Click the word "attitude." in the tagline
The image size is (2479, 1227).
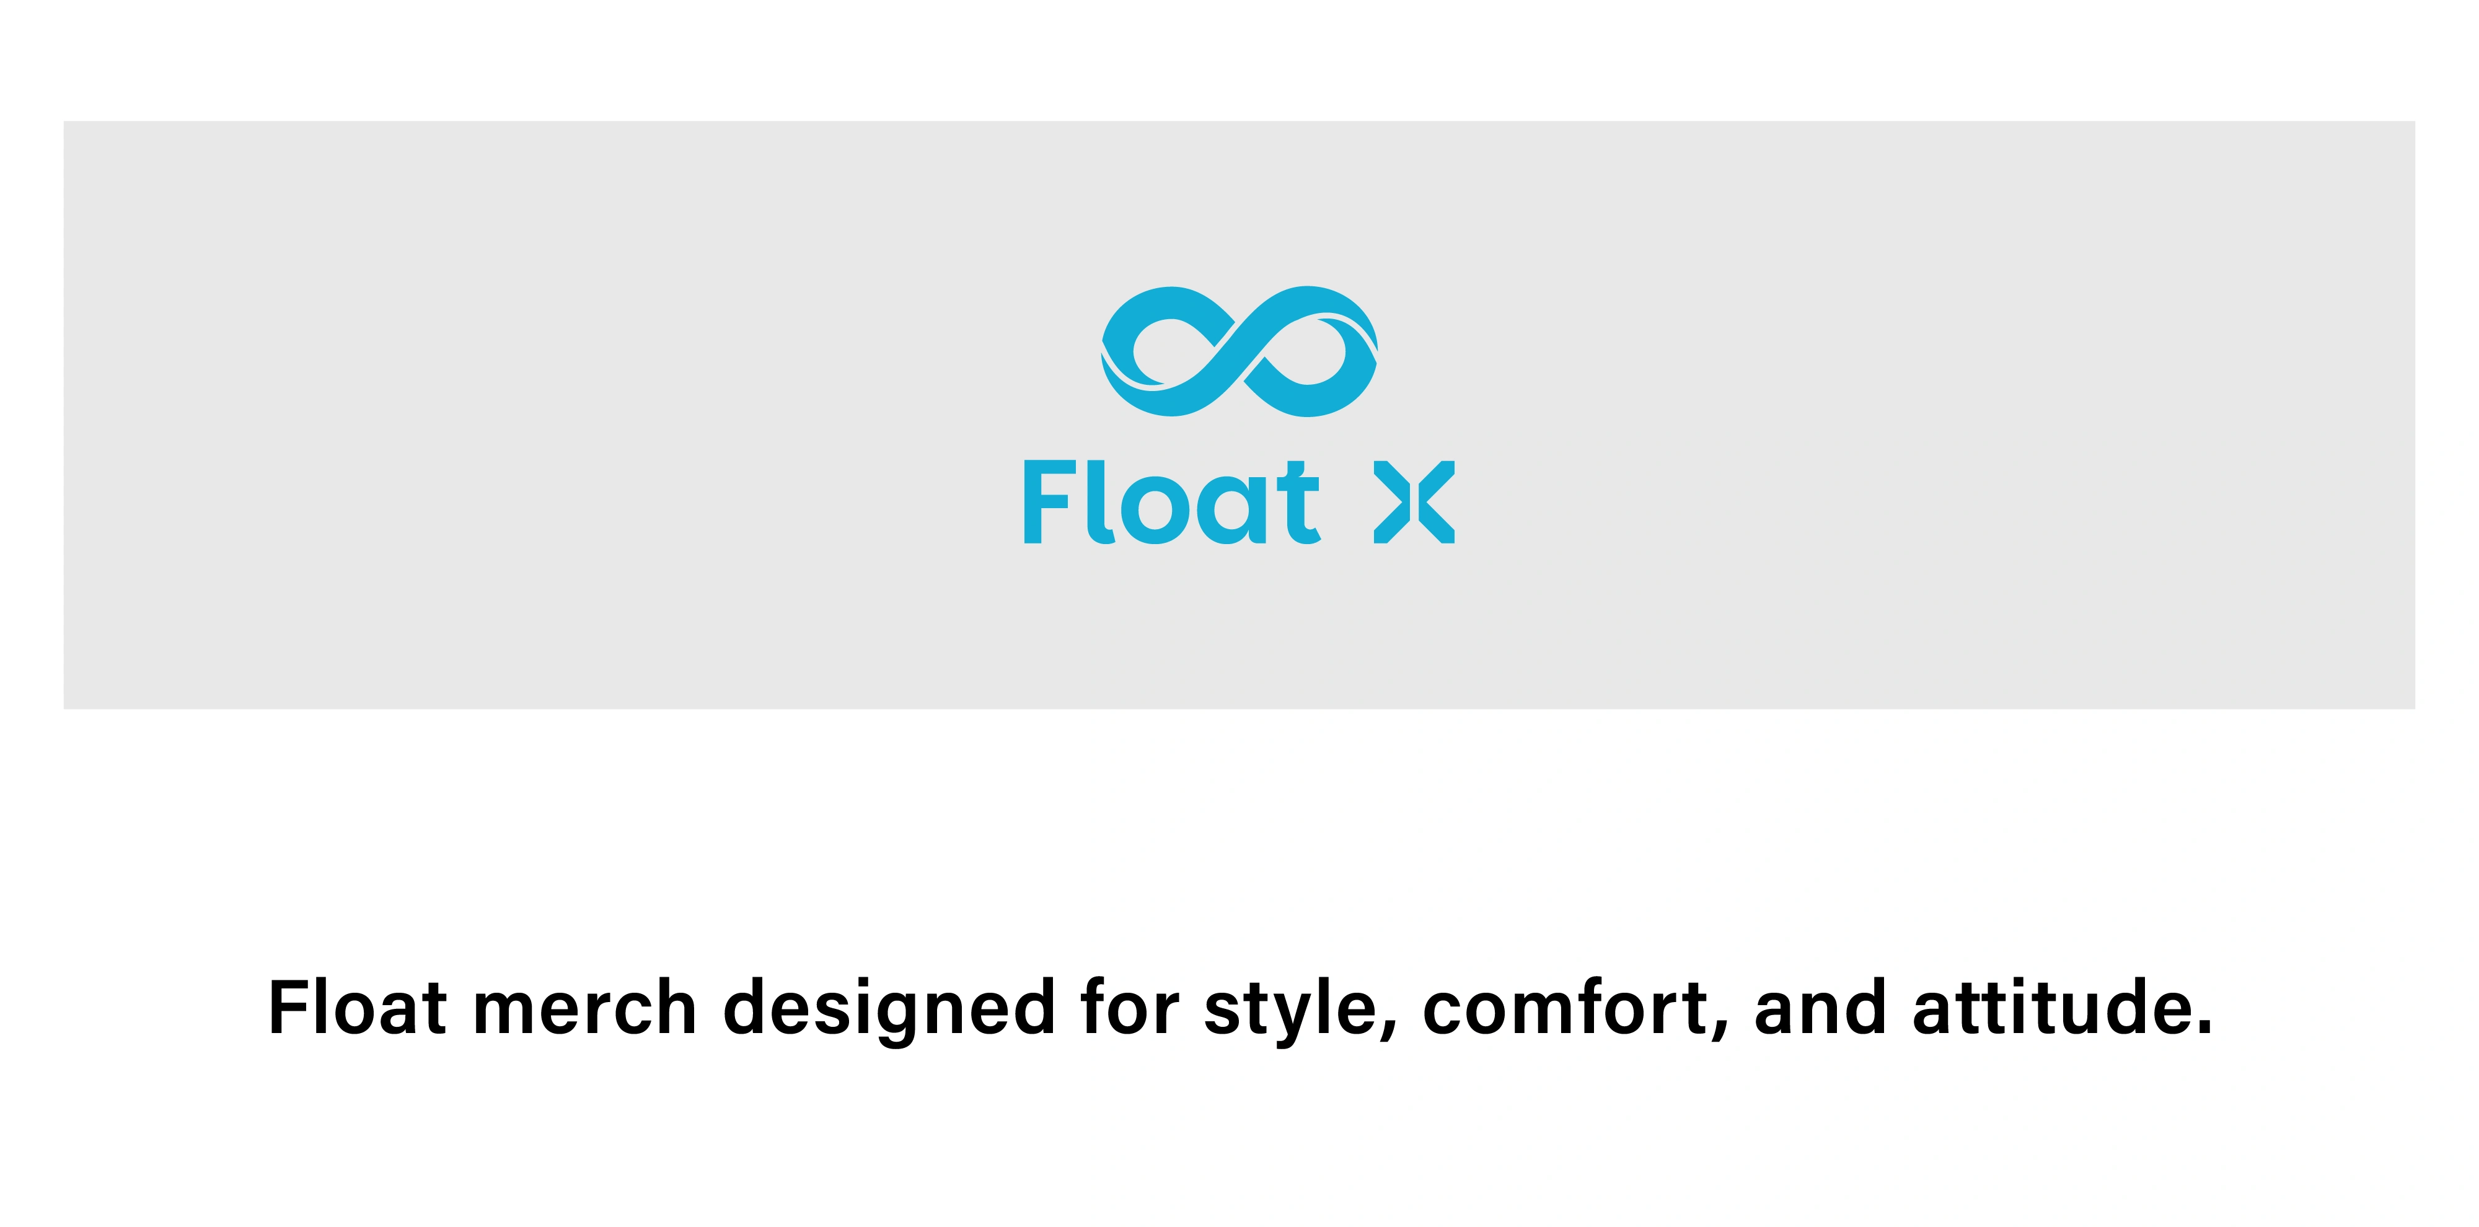coord(2063,1008)
